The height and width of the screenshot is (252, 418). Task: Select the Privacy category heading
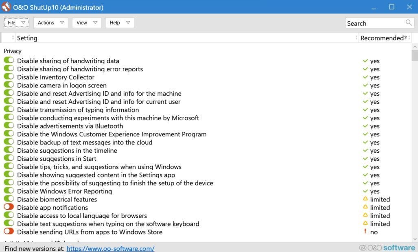tap(13, 51)
